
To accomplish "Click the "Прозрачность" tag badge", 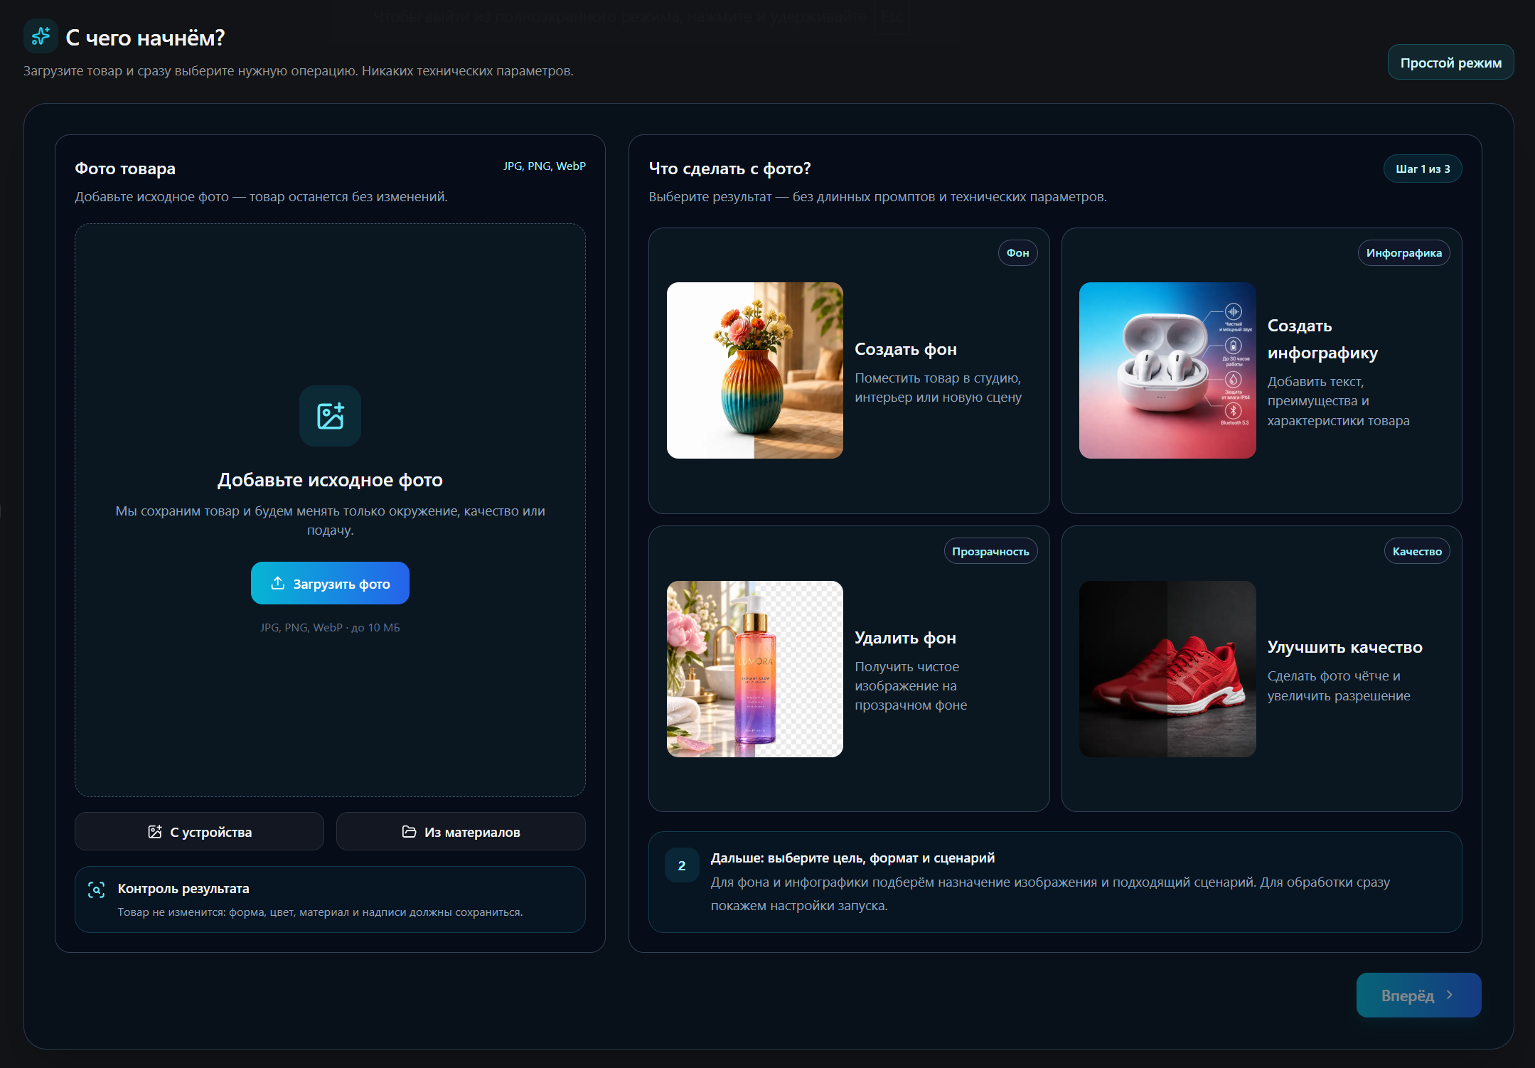I will point(990,551).
